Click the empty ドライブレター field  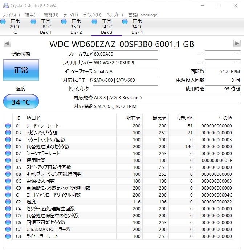click(125, 89)
